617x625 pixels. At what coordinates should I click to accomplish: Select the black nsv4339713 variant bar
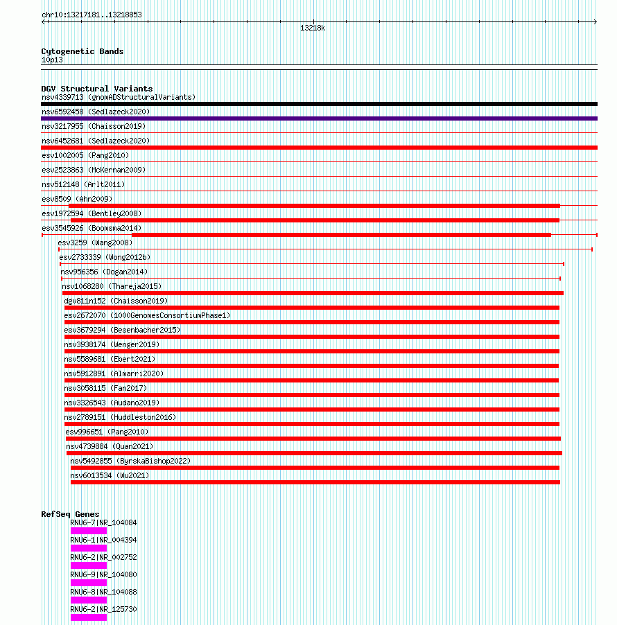(x=319, y=104)
